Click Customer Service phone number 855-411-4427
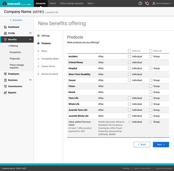Screen dimensions: 174x171 pyautogui.click(x=21, y=168)
